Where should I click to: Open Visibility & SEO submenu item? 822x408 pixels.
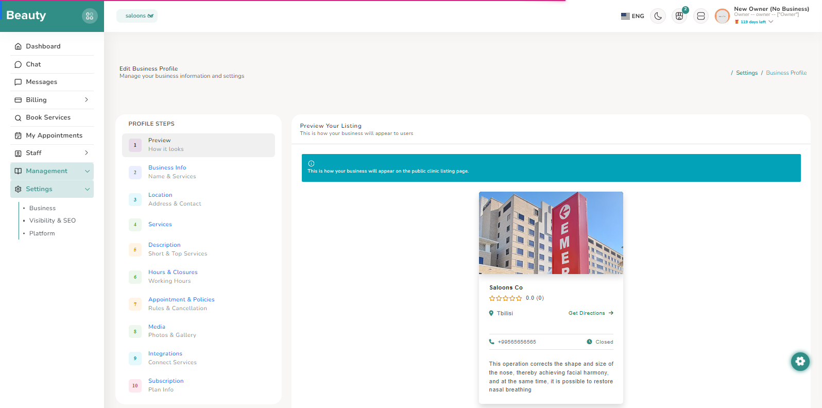53,220
